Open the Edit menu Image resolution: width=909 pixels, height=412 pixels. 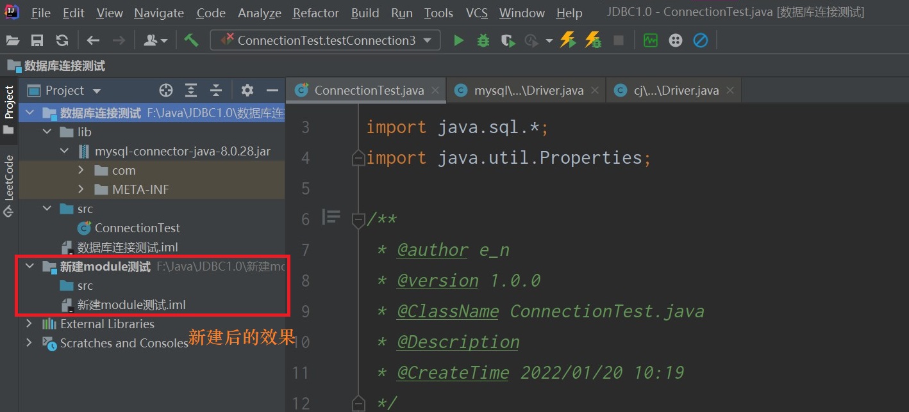point(74,13)
